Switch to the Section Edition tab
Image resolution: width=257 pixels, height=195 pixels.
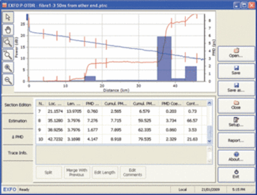18,105
